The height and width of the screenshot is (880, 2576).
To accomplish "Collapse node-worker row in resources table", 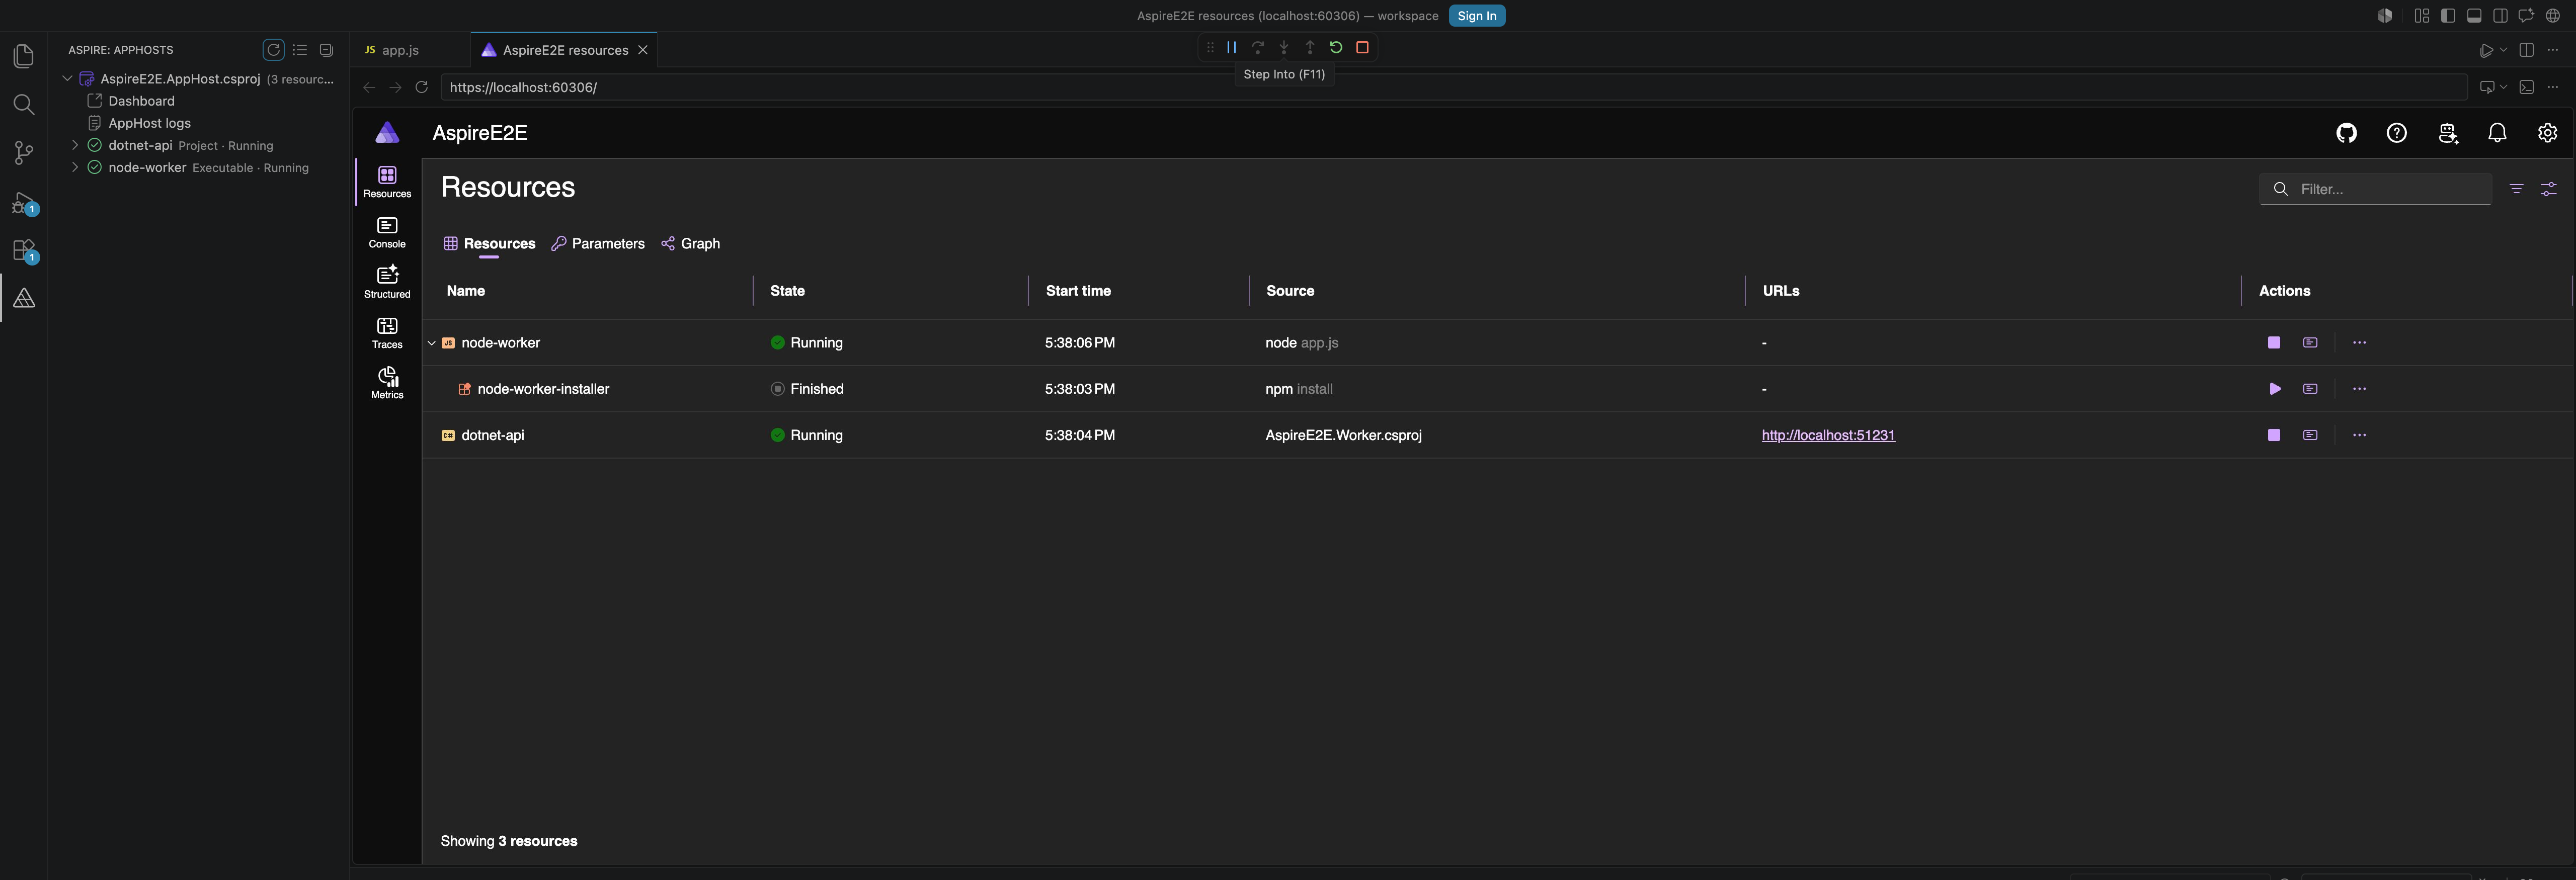I will coord(431,343).
